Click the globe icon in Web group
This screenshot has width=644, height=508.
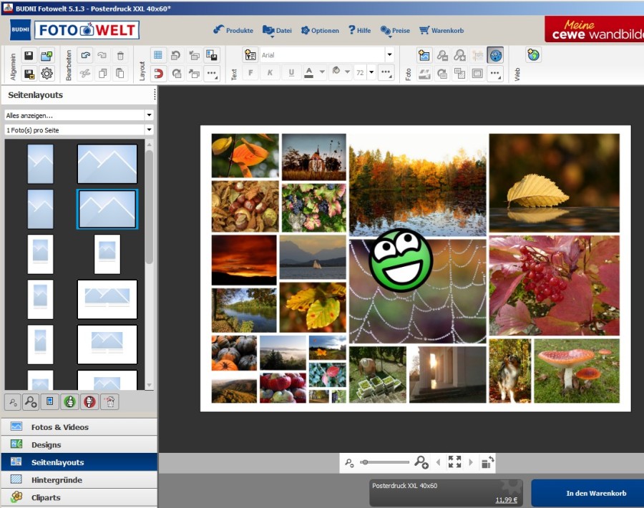click(x=533, y=55)
